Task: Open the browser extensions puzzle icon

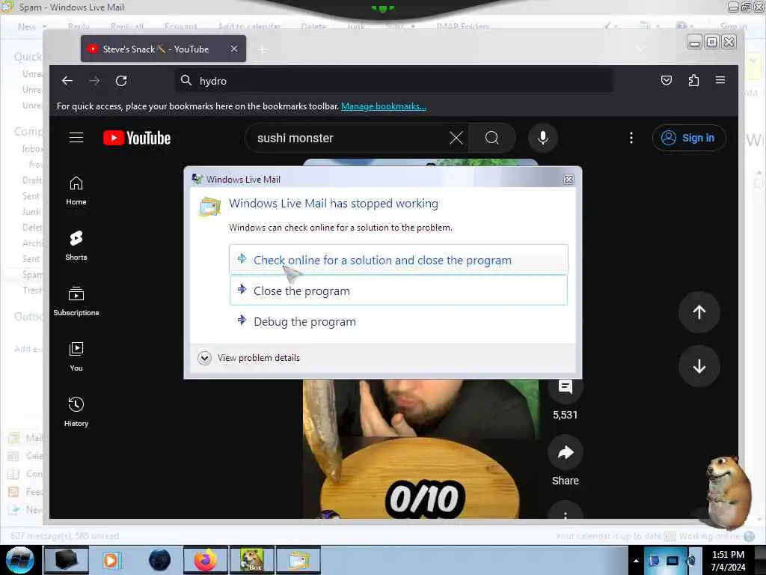Action: point(693,80)
